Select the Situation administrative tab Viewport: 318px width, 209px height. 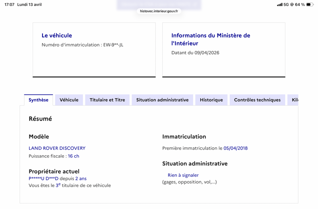pos(162,100)
